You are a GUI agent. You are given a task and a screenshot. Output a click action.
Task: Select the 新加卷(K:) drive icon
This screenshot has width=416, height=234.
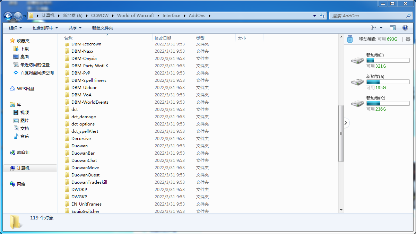[x=357, y=104]
